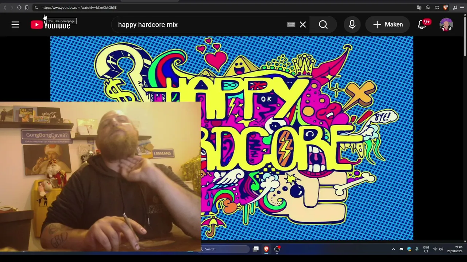Click the Windows taskbar Search box
Image resolution: width=467 pixels, height=262 pixels.
(x=225, y=249)
